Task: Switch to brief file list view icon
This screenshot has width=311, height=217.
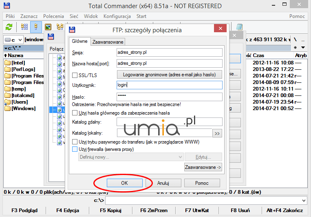Action: click(24, 27)
